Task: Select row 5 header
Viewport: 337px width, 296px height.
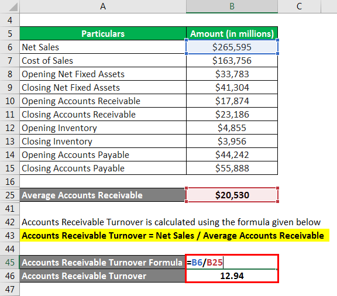Action: click(x=10, y=33)
